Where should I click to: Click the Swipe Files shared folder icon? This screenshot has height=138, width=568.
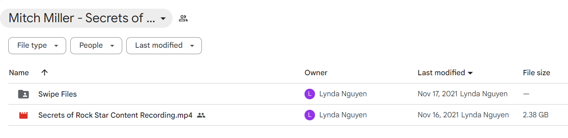point(23,94)
